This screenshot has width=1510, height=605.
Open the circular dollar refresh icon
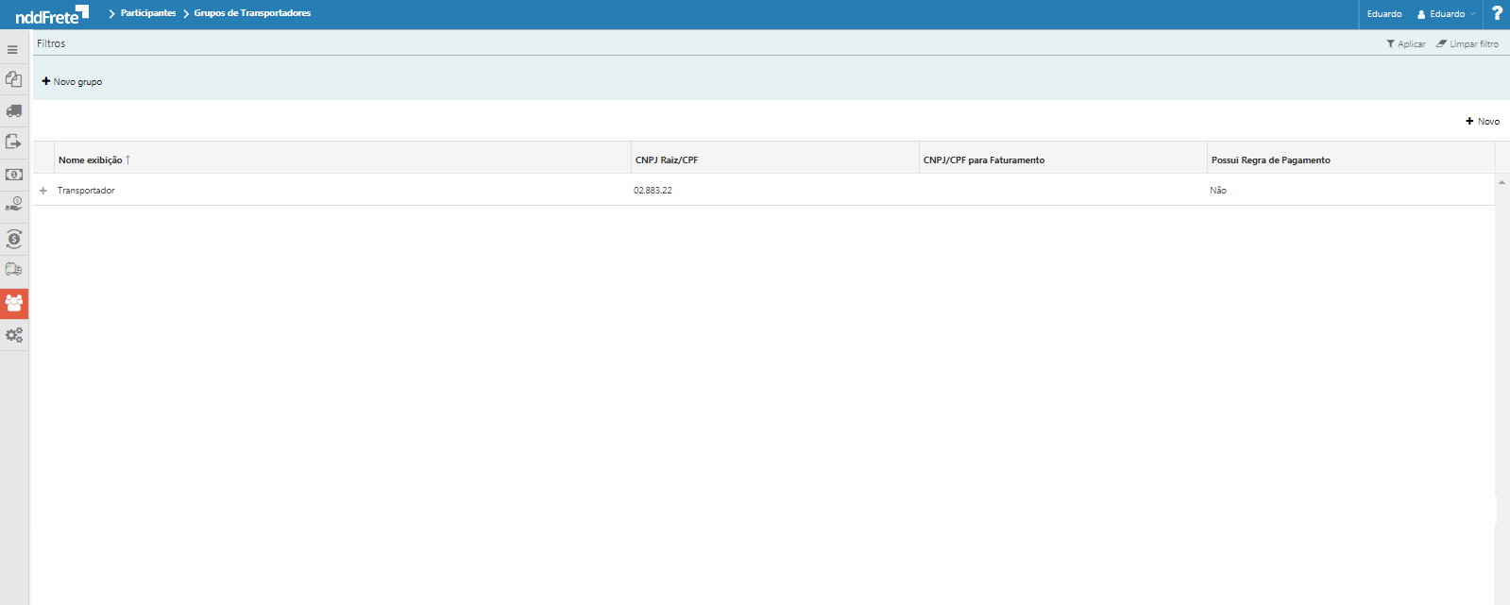coord(13,239)
